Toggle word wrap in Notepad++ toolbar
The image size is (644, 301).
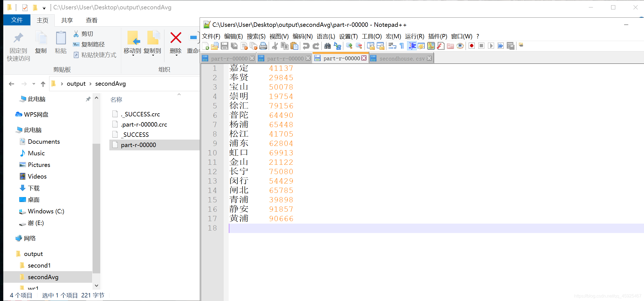coord(392,46)
